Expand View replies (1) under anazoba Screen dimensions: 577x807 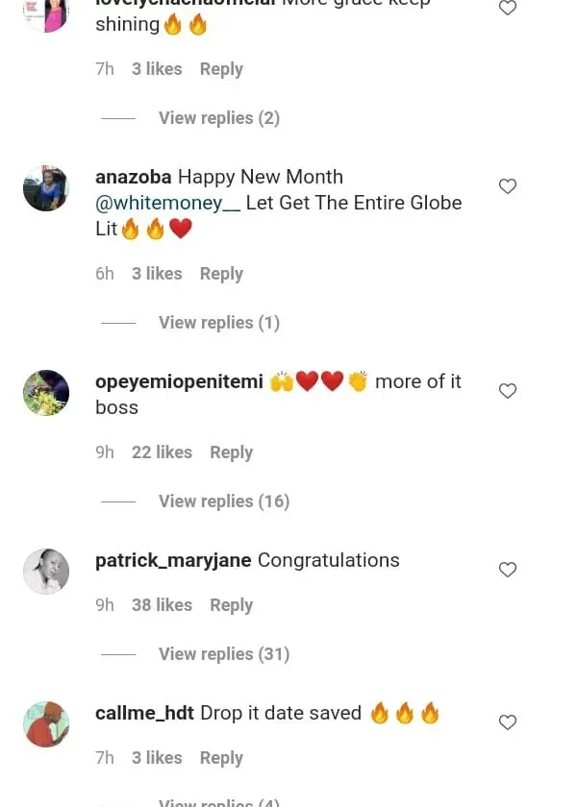pyautogui.click(x=218, y=323)
